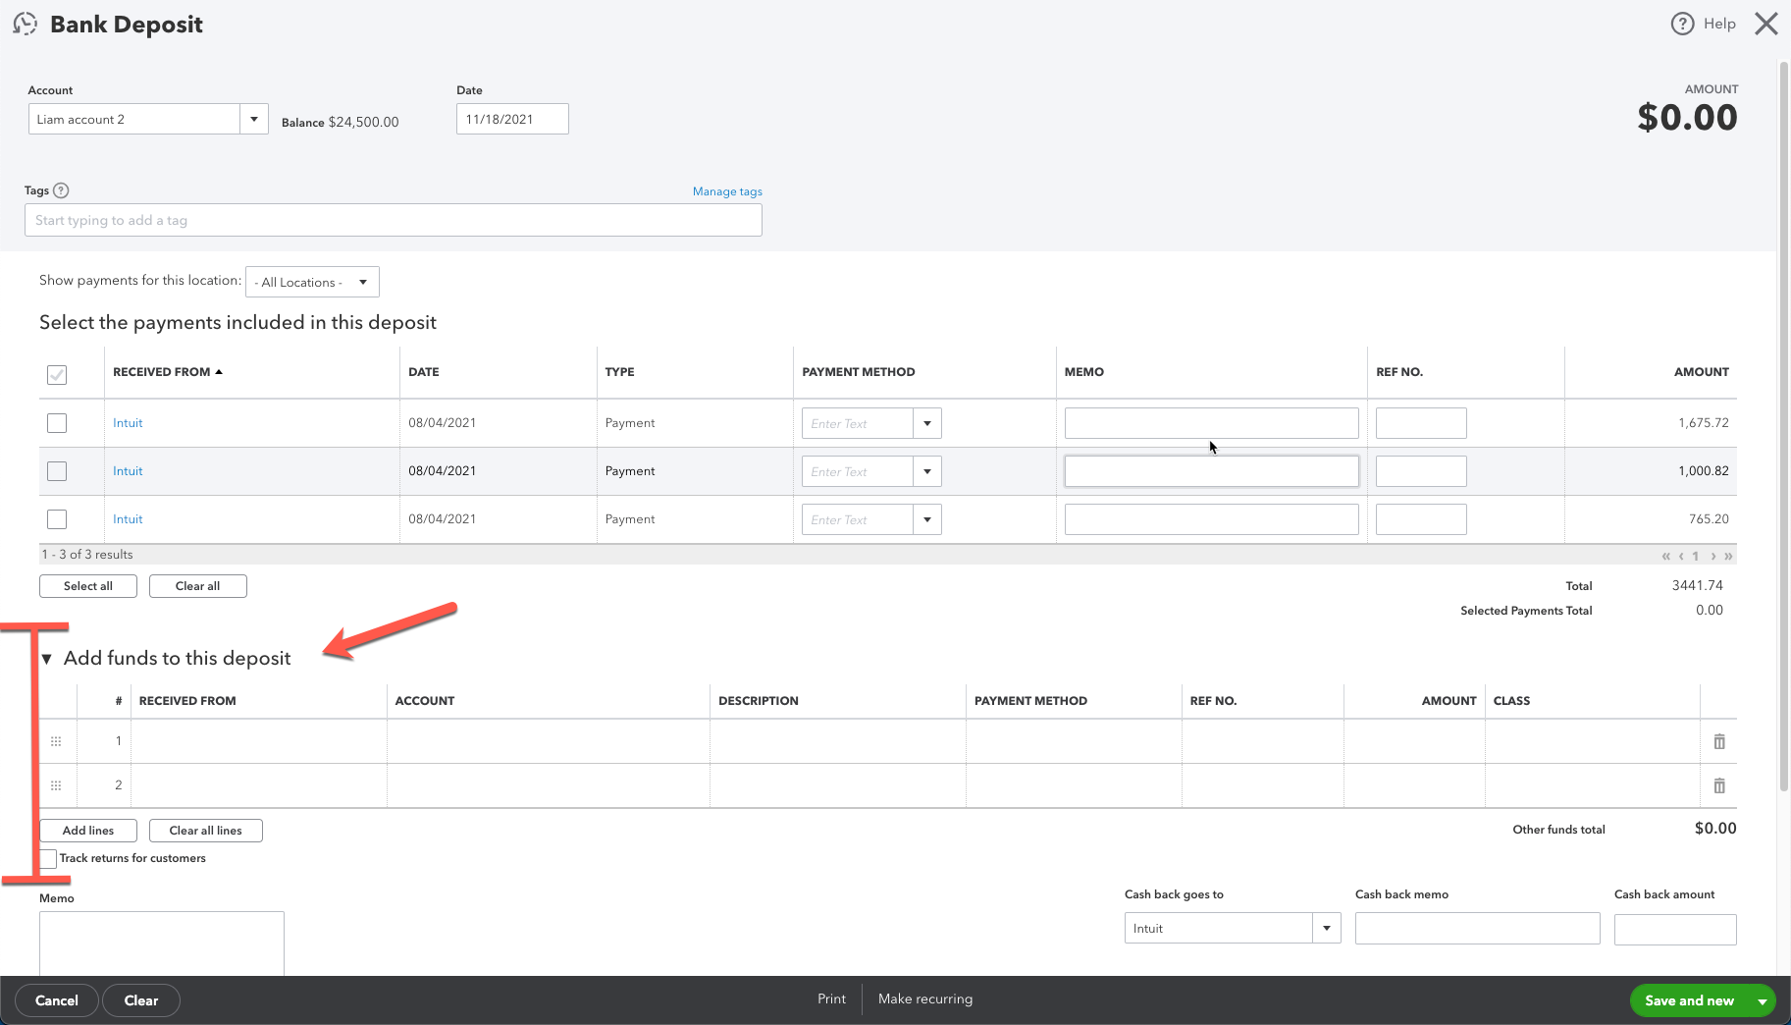The height and width of the screenshot is (1025, 1791).
Task: Grab the drag handle on funds line 1
Action: (56, 741)
